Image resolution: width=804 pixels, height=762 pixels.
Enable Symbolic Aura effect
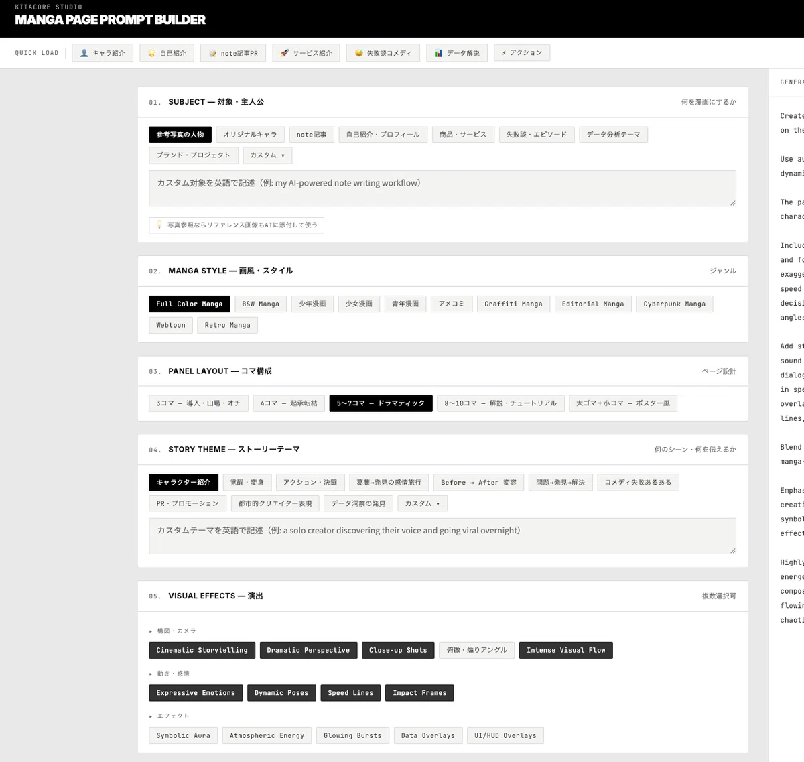pos(183,736)
